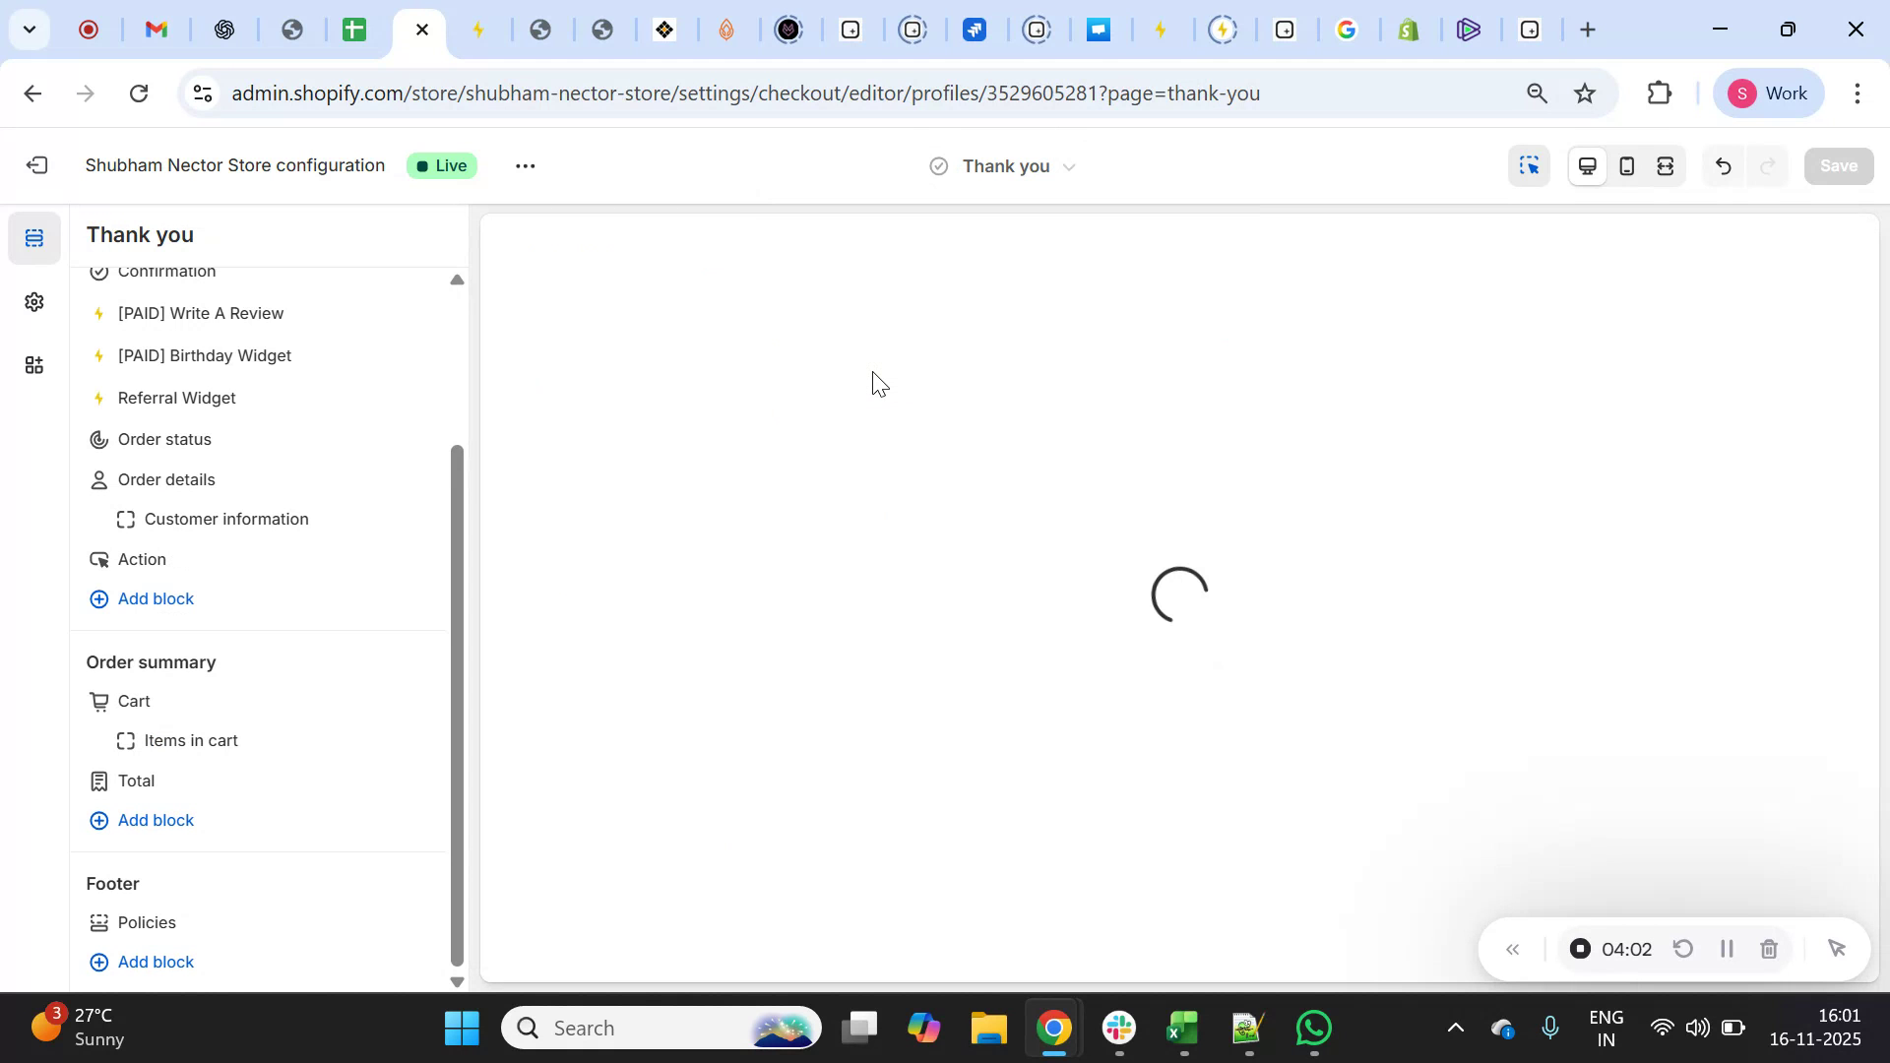Open Customer information under Order details

tap(225, 519)
